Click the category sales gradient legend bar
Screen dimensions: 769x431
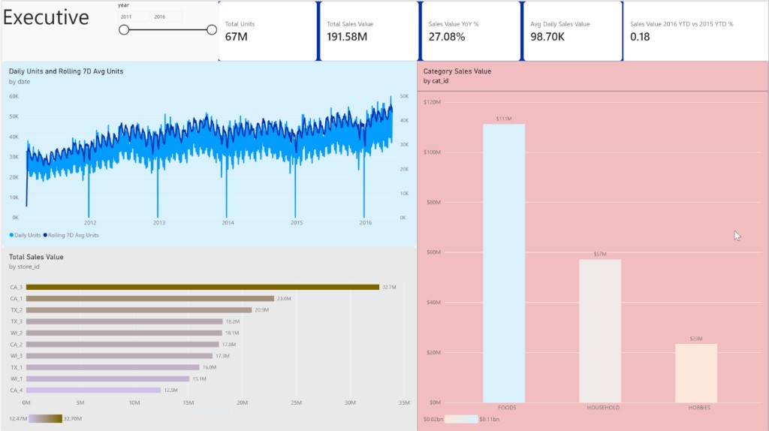[x=461, y=419]
